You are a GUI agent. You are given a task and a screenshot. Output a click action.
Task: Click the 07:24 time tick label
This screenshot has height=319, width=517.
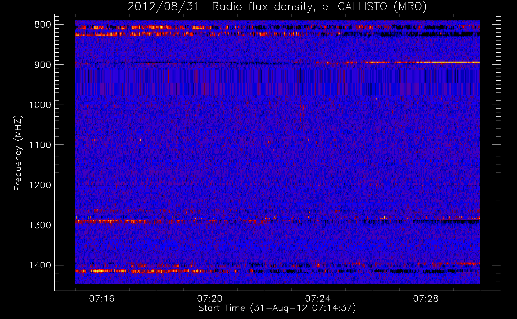point(318,299)
